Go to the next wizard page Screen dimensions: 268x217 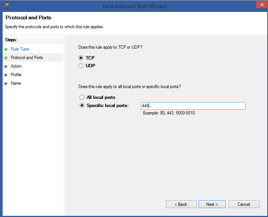point(212,204)
